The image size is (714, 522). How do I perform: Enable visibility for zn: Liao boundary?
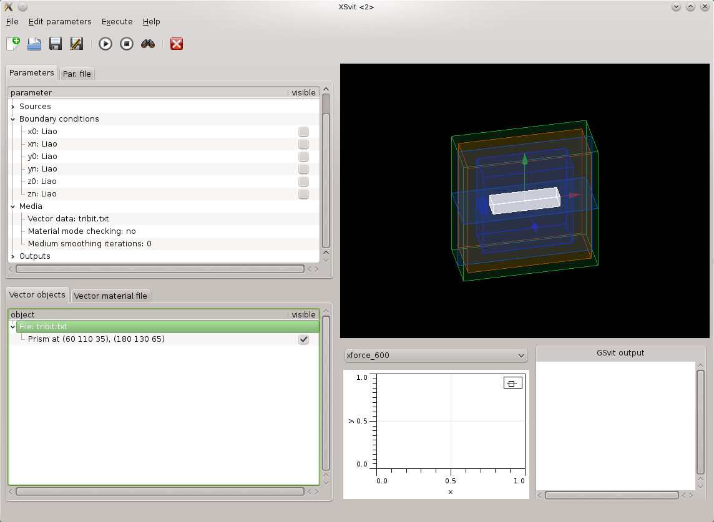click(x=303, y=194)
